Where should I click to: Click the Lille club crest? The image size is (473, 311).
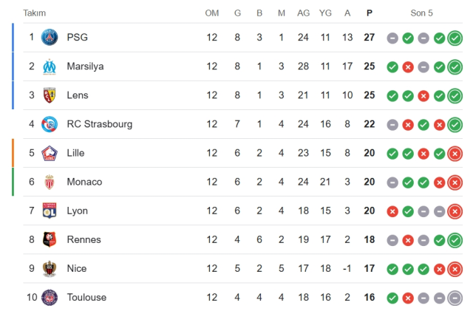(50, 153)
